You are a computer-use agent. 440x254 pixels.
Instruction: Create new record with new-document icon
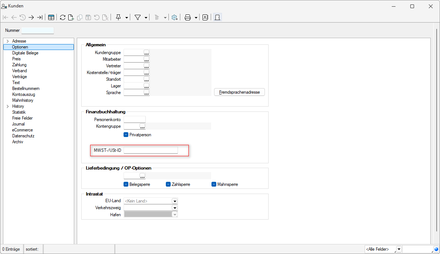pyautogui.click(x=71, y=17)
